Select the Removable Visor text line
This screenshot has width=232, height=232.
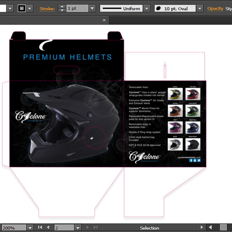[x=138, y=87]
